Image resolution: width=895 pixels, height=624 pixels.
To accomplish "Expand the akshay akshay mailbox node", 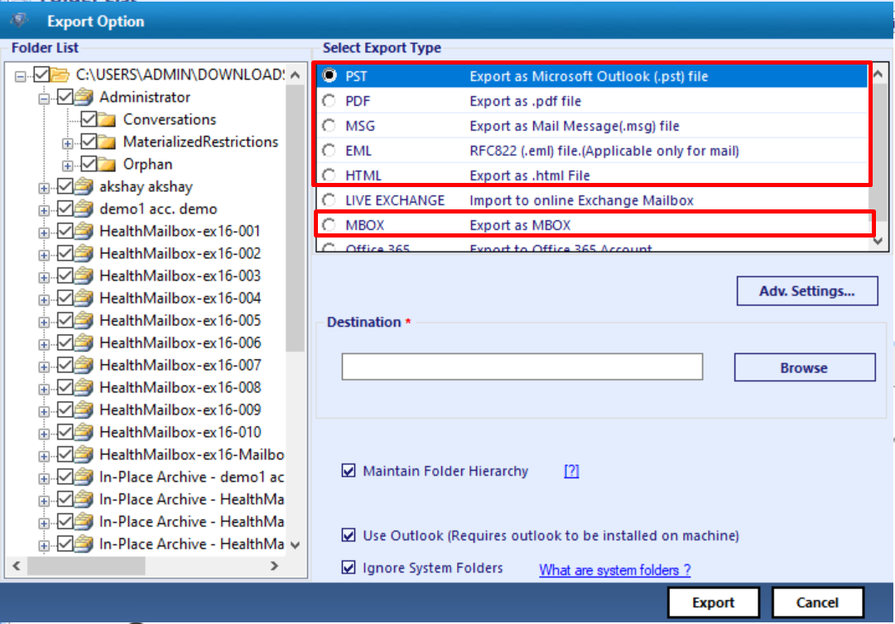I will point(44,188).
